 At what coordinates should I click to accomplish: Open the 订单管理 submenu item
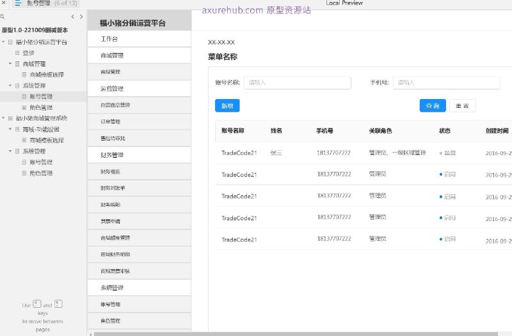click(139, 121)
